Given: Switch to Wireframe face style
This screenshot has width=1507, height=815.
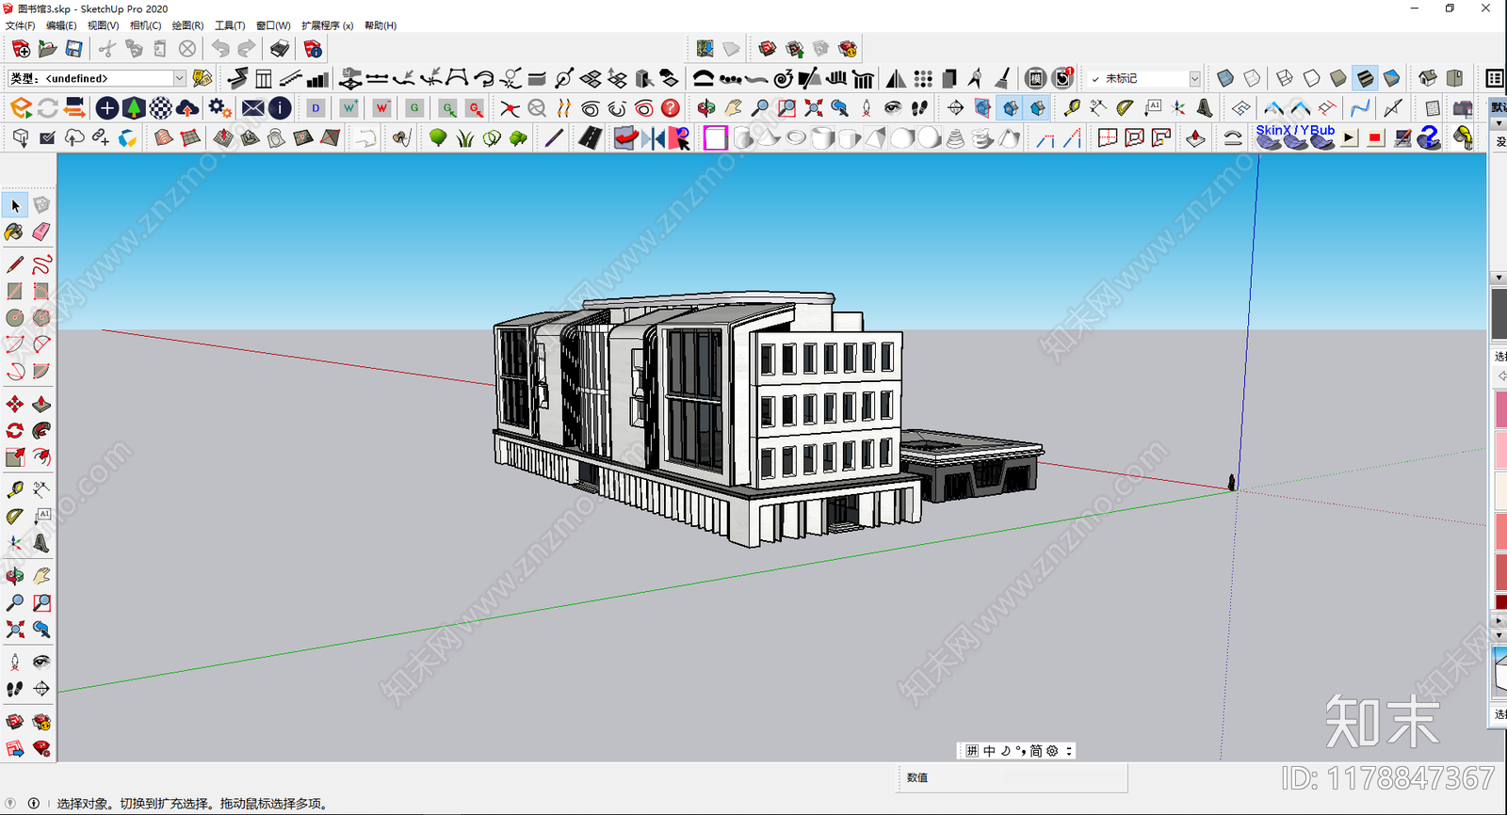Looking at the screenshot, I should pos(1285,78).
